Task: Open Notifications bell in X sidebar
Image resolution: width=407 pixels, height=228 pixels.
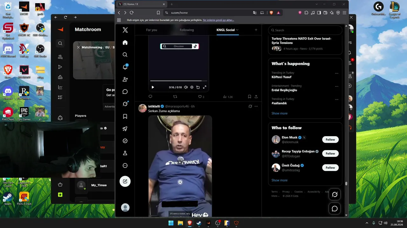Action: coord(125,67)
